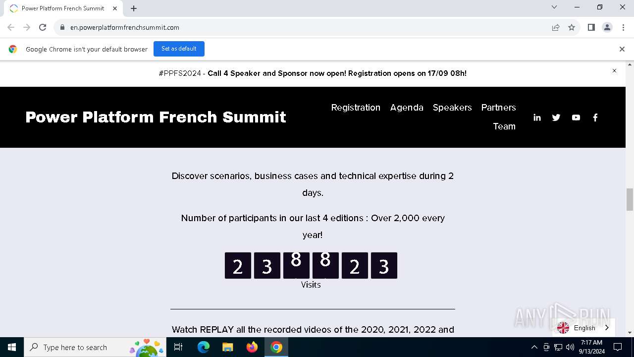Bookmark this page with star icon
This screenshot has height=357, width=634.
coord(572,27)
